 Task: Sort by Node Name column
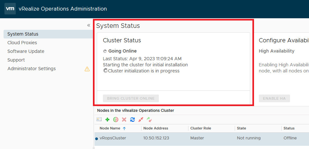(110, 128)
